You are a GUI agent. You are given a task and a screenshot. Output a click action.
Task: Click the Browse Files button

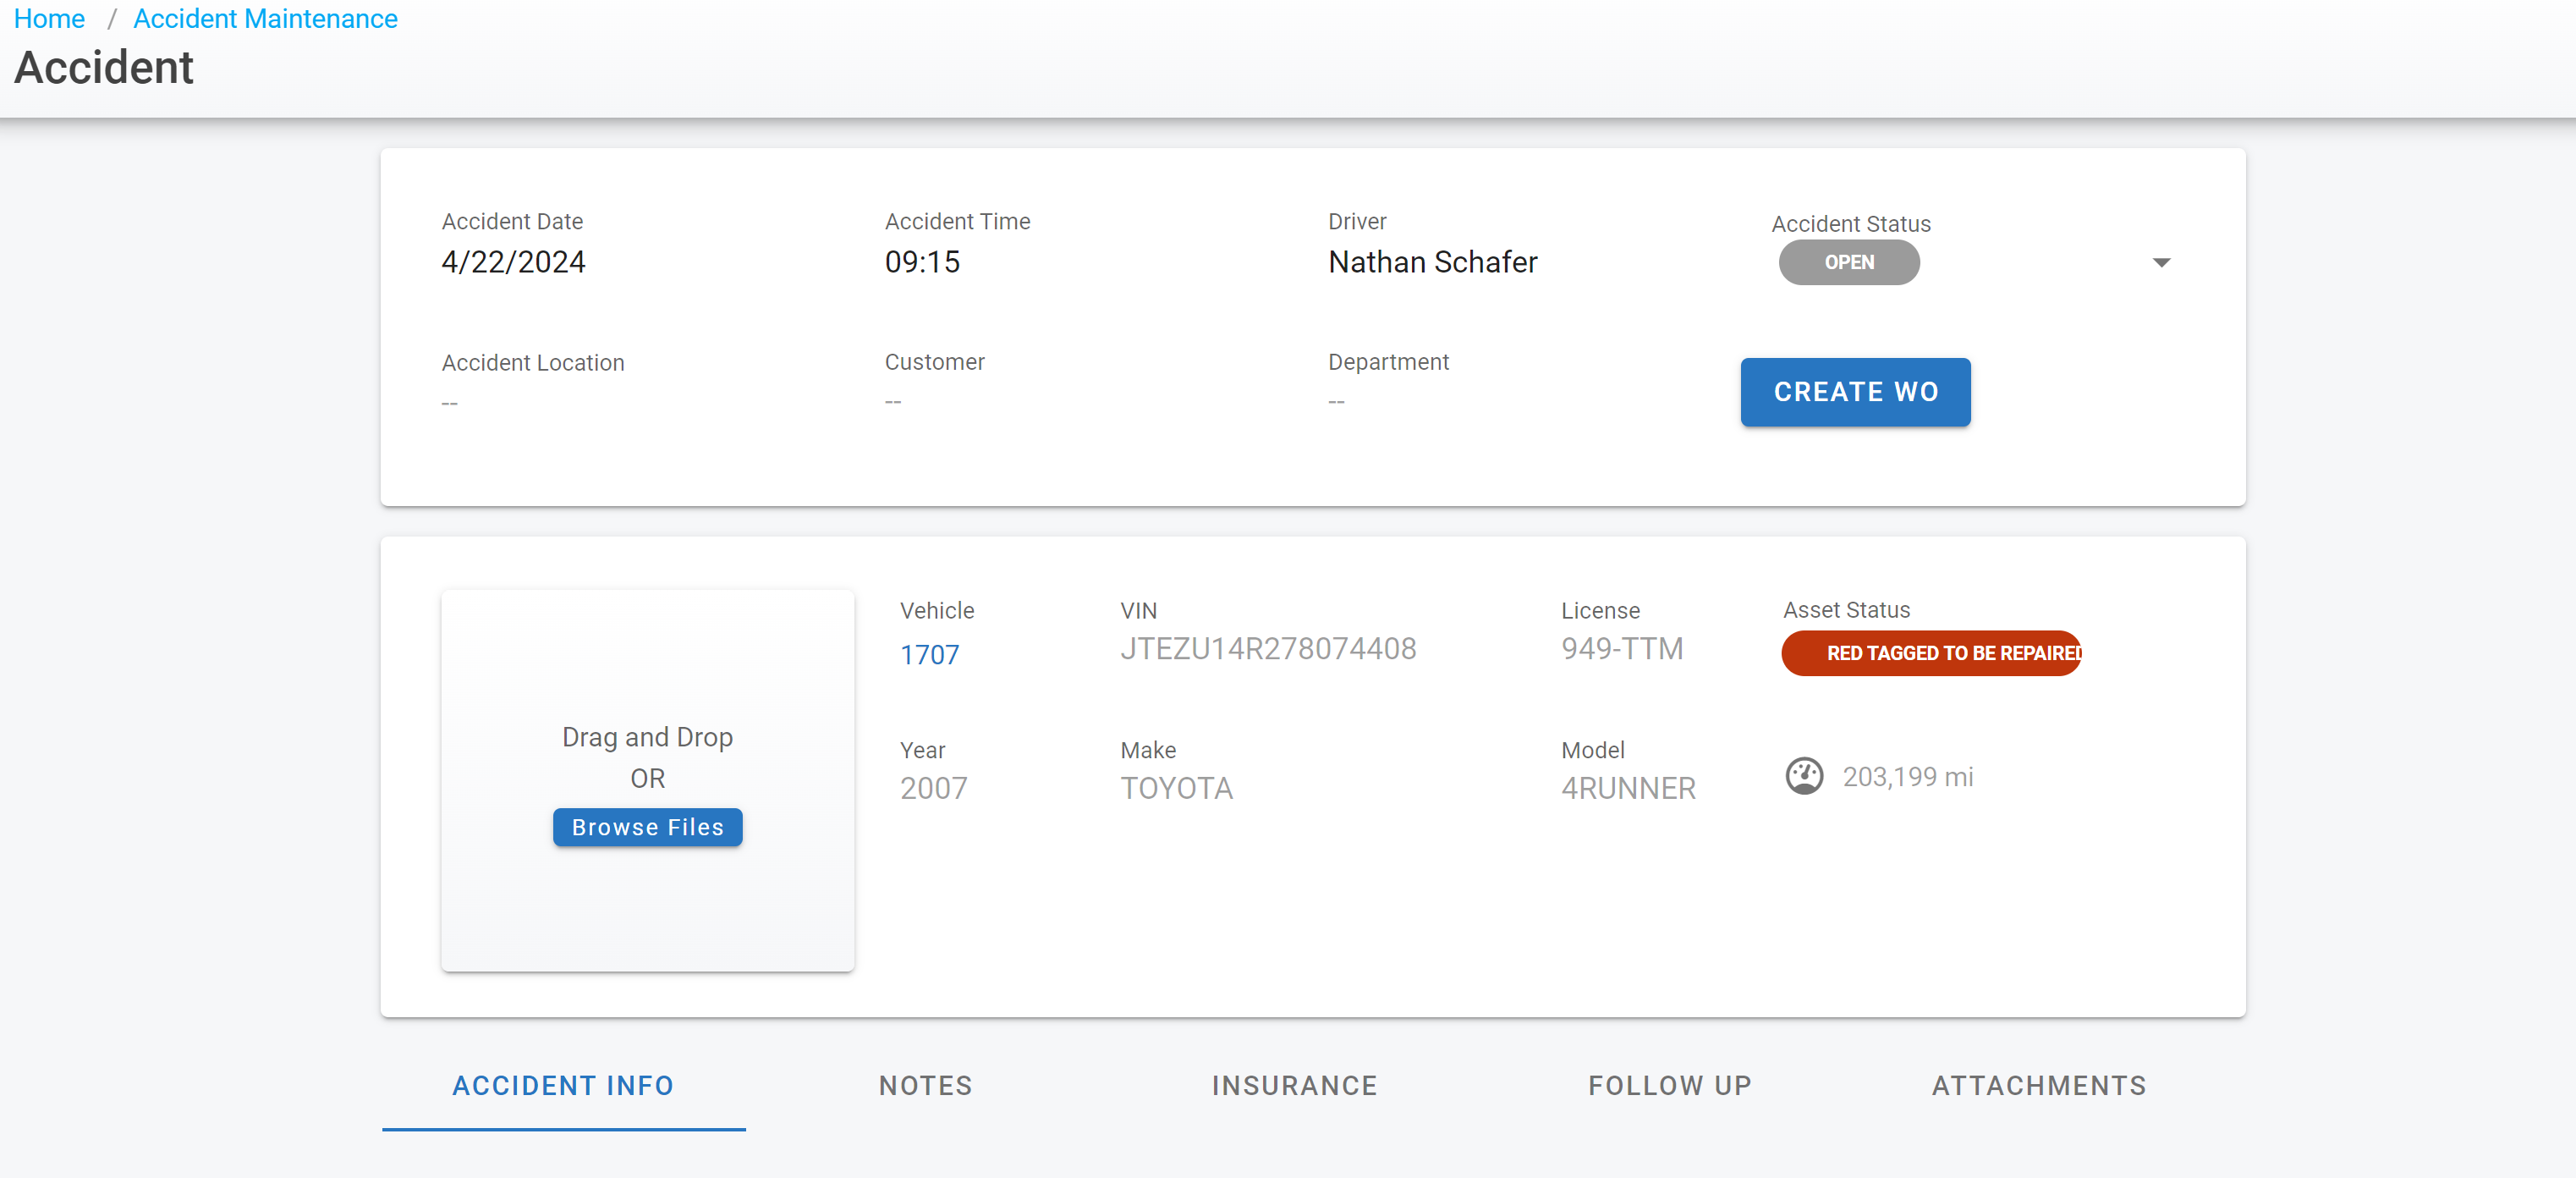click(x=647, y=827)
